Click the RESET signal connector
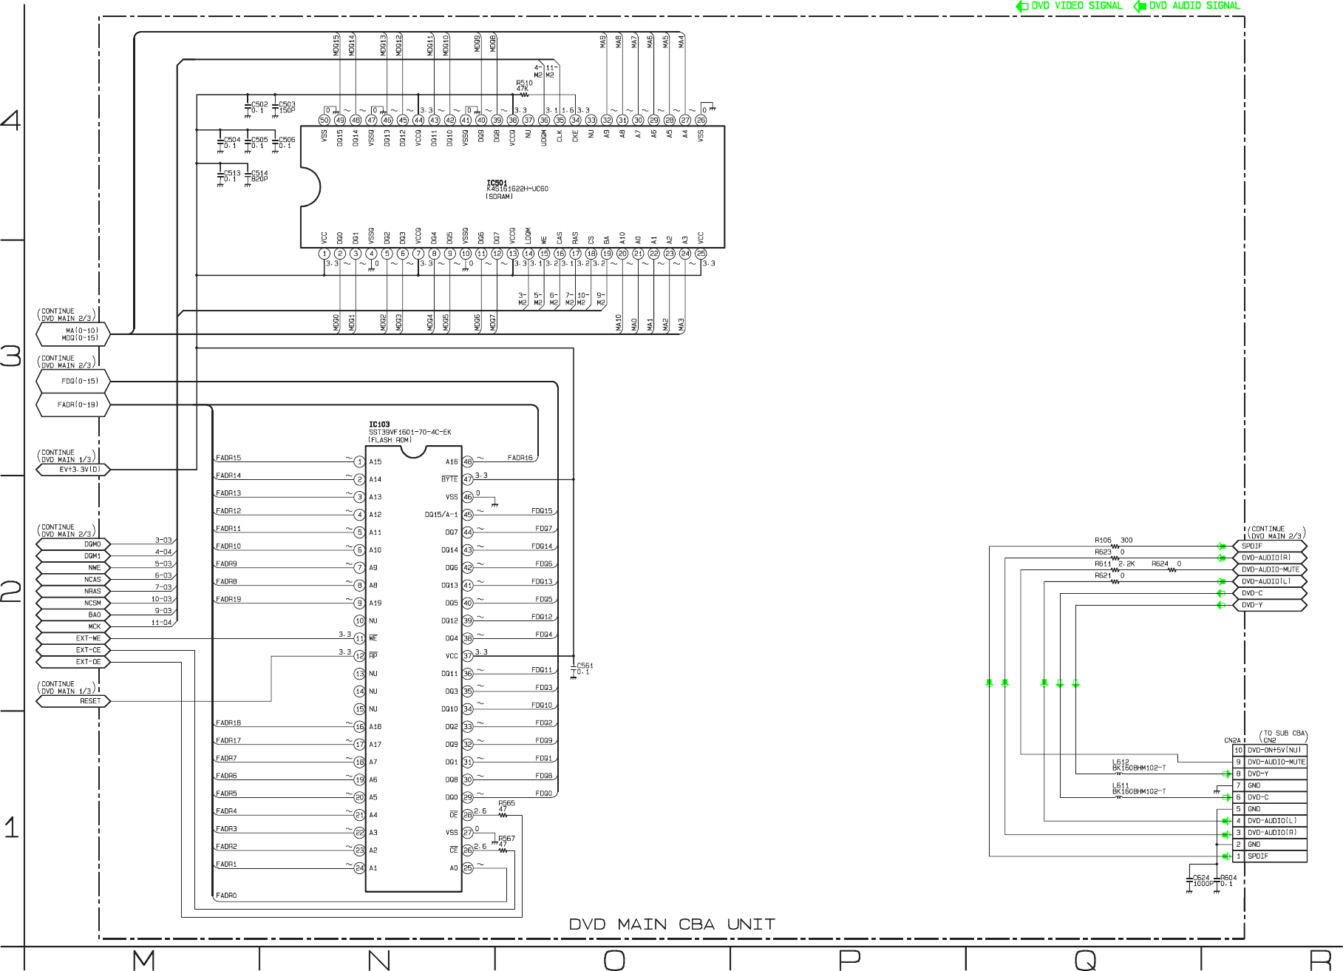 (x=72, y=701)
